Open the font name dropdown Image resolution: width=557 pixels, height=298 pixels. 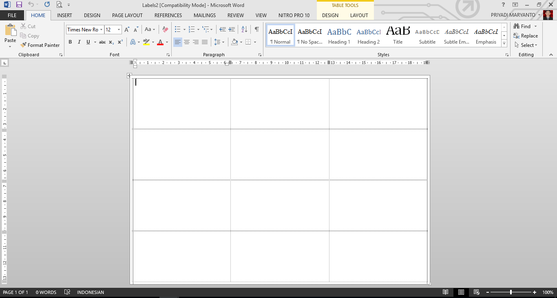tap(102, 29)
